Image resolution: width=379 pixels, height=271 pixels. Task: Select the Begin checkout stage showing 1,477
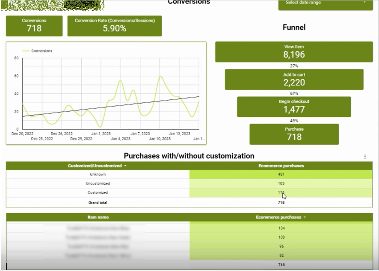pyautogui.click(x=294, y=107)
